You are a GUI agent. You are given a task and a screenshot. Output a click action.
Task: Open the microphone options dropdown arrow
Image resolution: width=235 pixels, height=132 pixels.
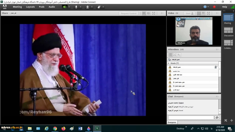(x=81, y=7)
